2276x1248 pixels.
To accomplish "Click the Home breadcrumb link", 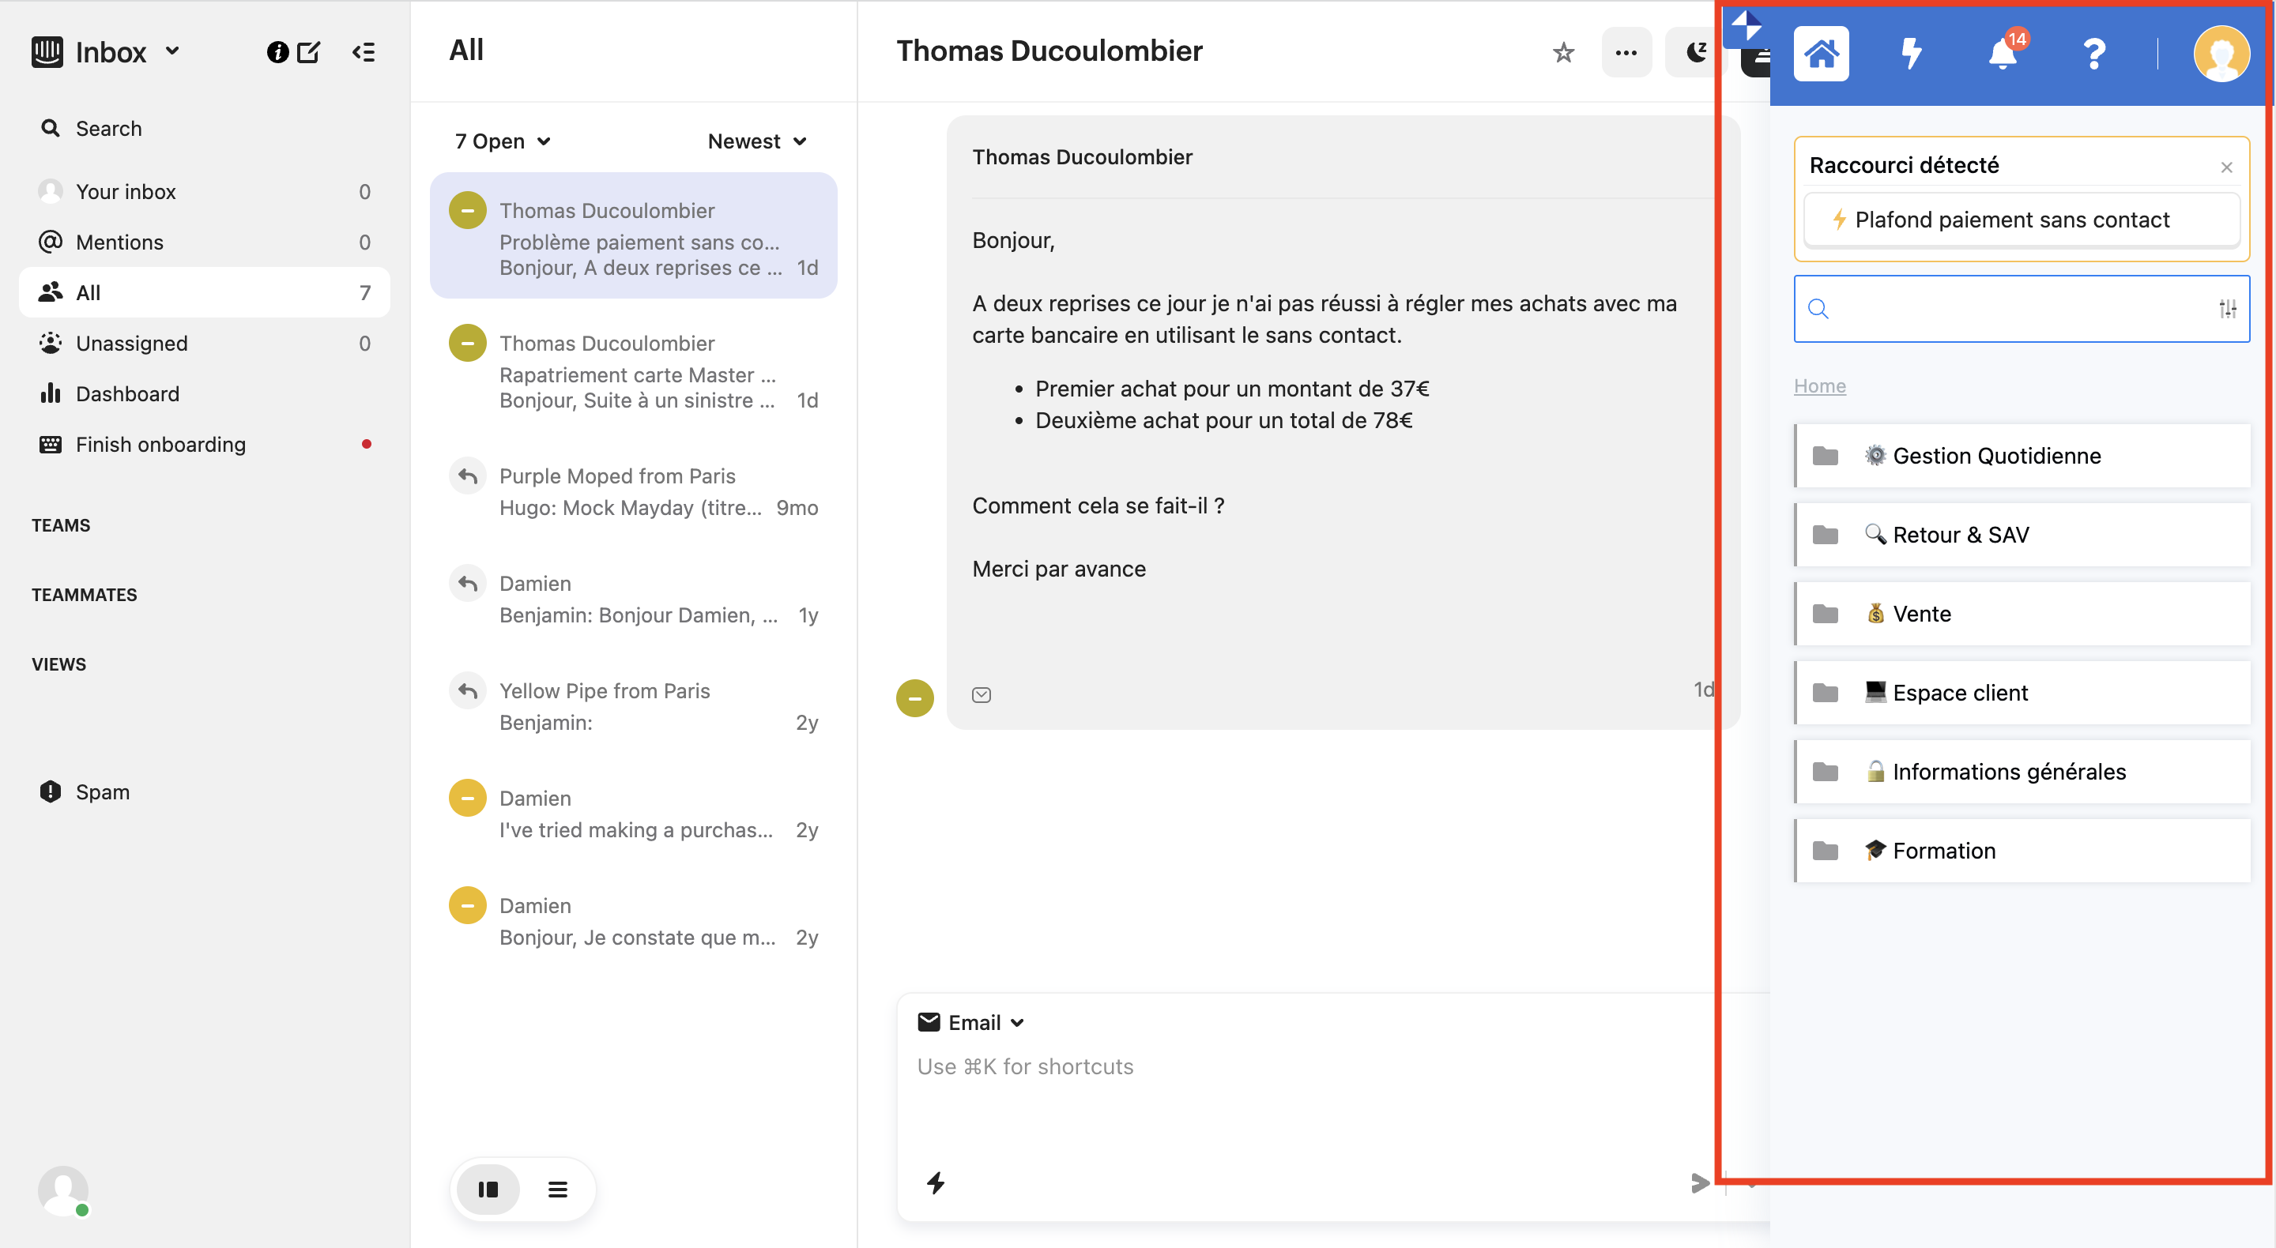I will [1818, 386].
